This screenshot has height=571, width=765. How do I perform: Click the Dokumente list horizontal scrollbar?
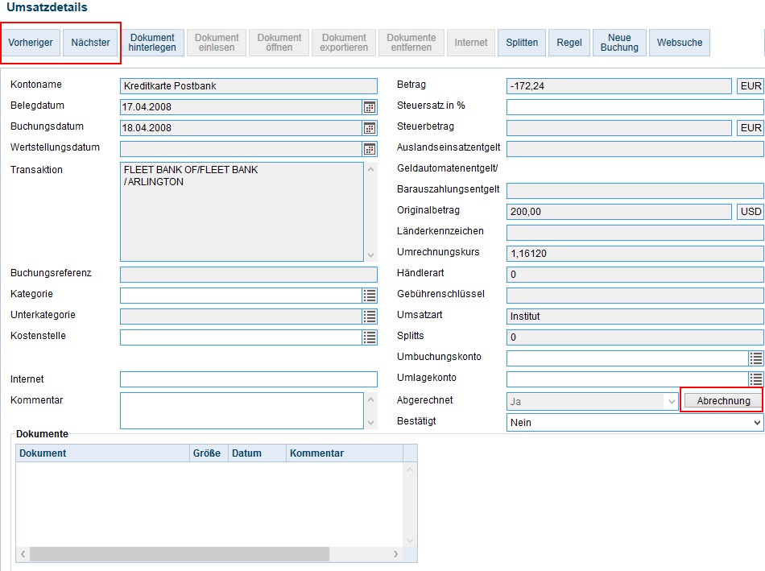pos(179,554)
